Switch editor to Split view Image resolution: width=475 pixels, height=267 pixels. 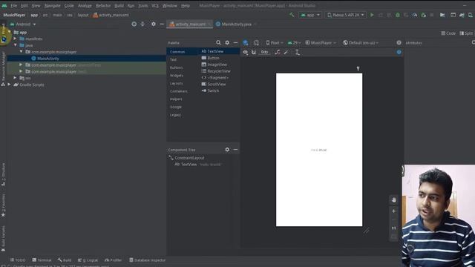click(x=466, y=33)
